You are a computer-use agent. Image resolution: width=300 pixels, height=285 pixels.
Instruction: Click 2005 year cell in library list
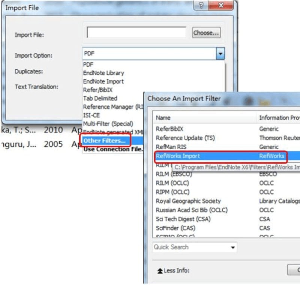pyautogui.click(x=53, y=144)
